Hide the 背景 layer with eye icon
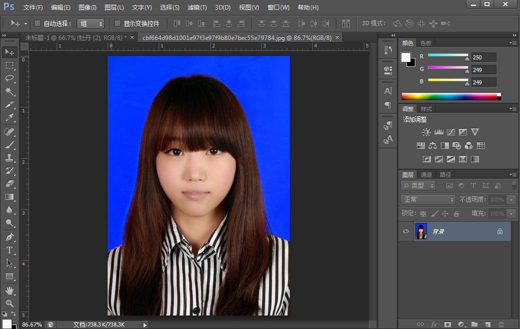 (x=406, y=231)
